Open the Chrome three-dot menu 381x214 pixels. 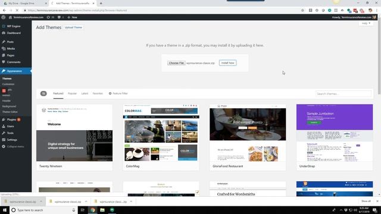point(377,11)
